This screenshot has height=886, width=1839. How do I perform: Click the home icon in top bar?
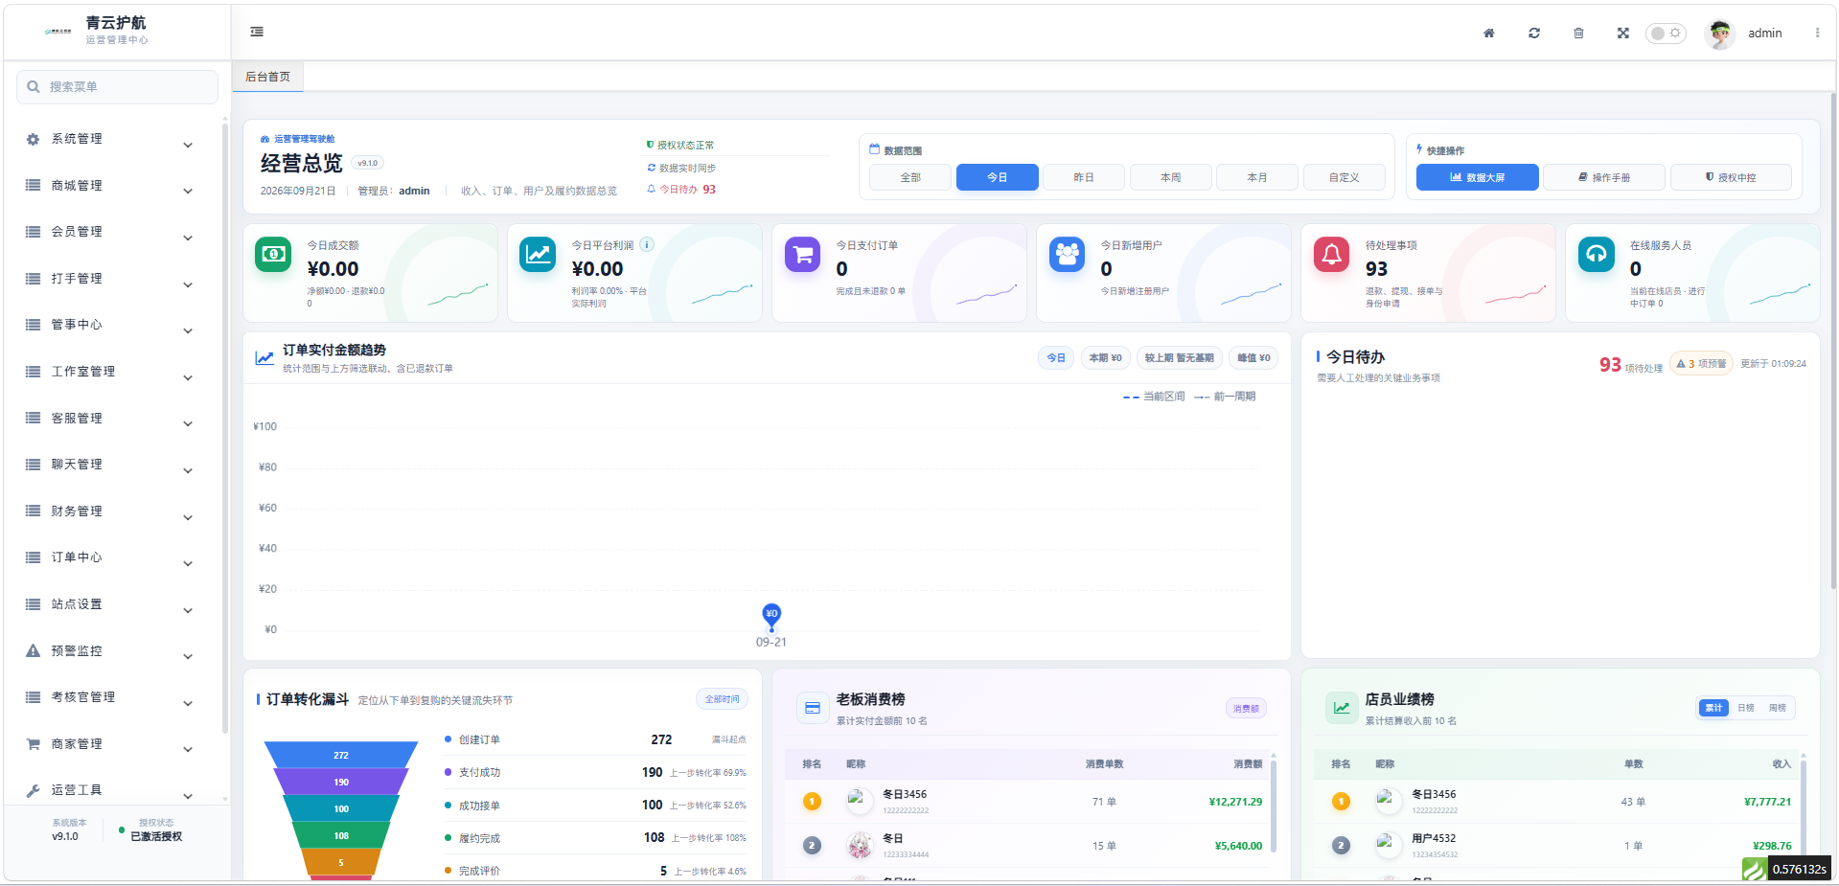1488,33
